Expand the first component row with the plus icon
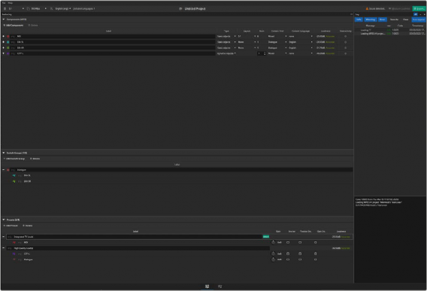This screenshot has width=427, height=291. coord(4,36)
